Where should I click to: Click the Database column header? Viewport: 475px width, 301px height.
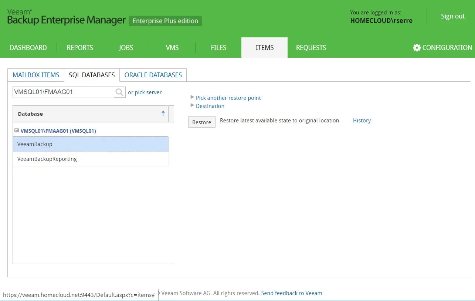[x=91, y=114]
